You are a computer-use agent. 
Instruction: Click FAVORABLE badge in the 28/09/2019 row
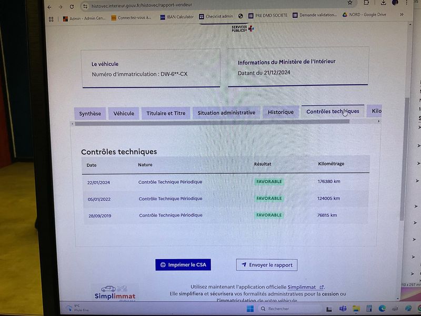pyautogui.click(x=269, y=215)
